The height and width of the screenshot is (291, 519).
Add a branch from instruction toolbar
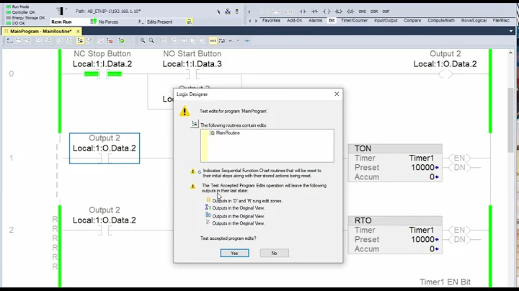tap(275, 12)
